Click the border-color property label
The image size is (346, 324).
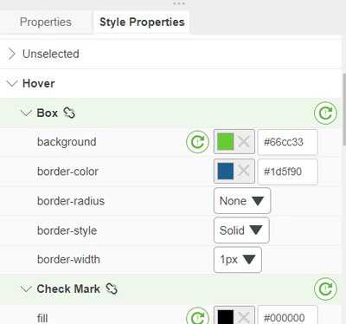(67, 172)
